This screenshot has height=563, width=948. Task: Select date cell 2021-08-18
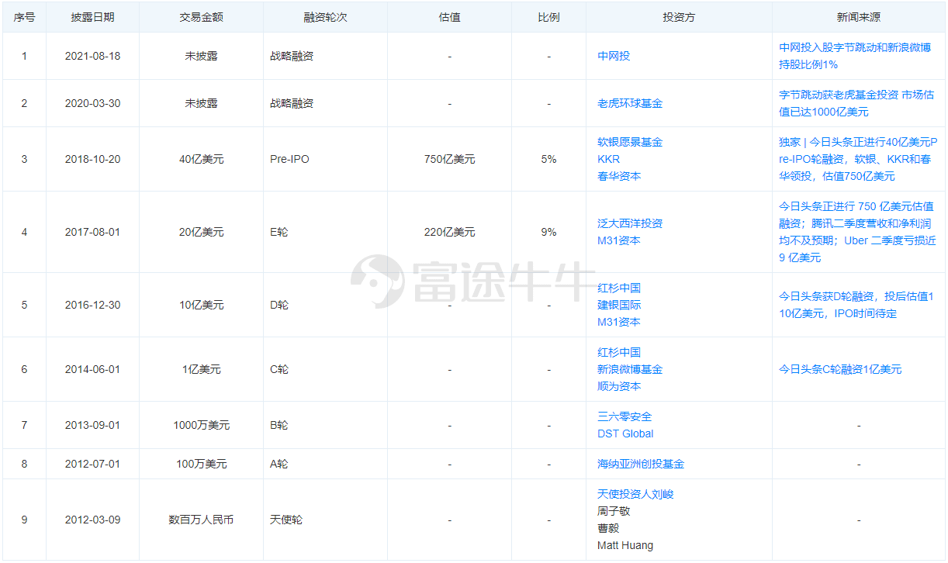(x=92, y=56)
